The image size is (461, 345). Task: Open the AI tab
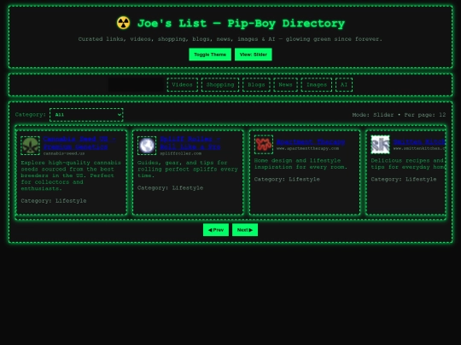click(x=344, y=85)
